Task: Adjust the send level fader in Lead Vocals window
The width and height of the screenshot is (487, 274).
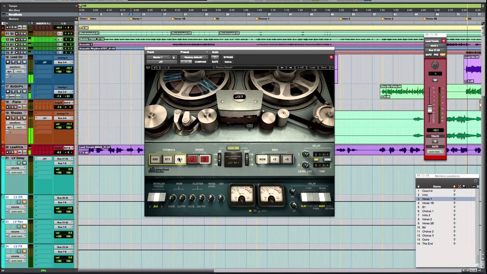Action: point(430,109)
